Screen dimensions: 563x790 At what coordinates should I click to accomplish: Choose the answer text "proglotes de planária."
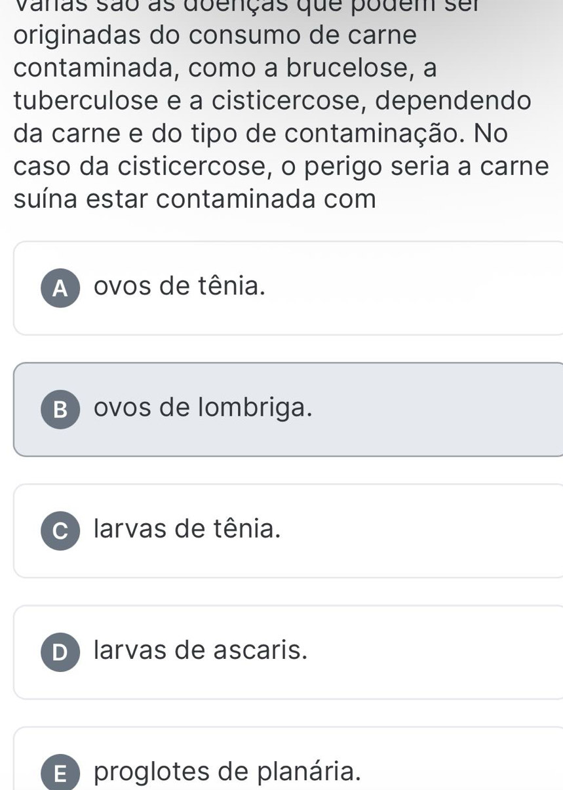(227, 771)
